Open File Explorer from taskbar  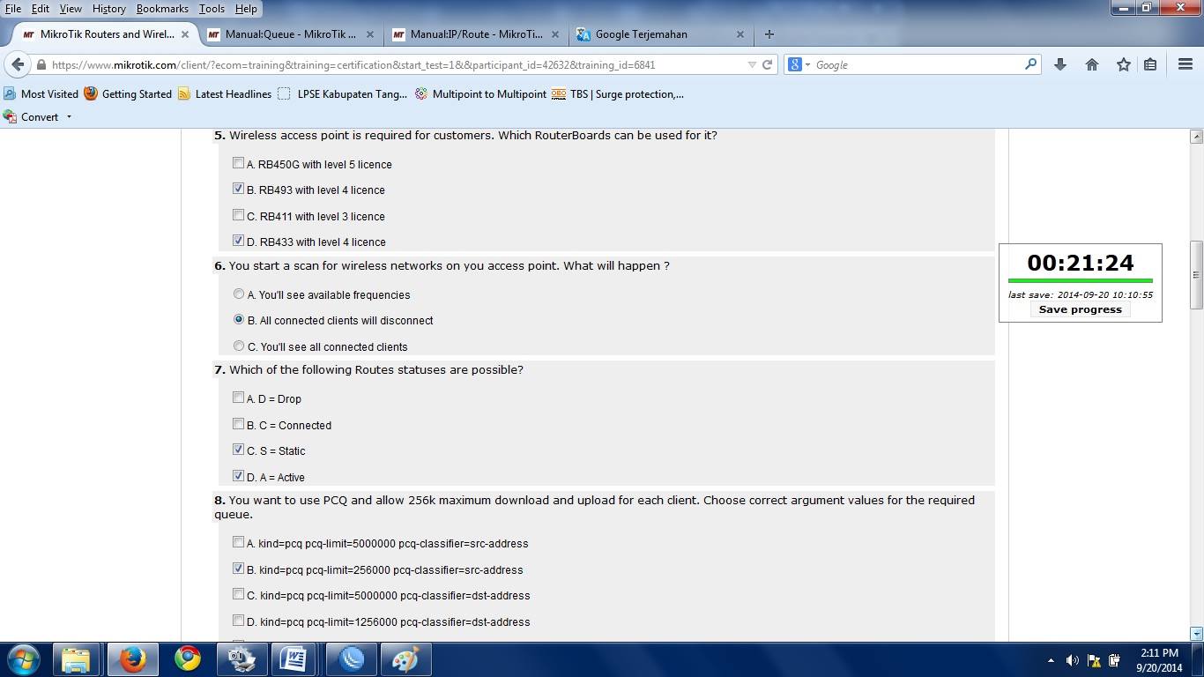pyautogui.click(x=76, y=658)
